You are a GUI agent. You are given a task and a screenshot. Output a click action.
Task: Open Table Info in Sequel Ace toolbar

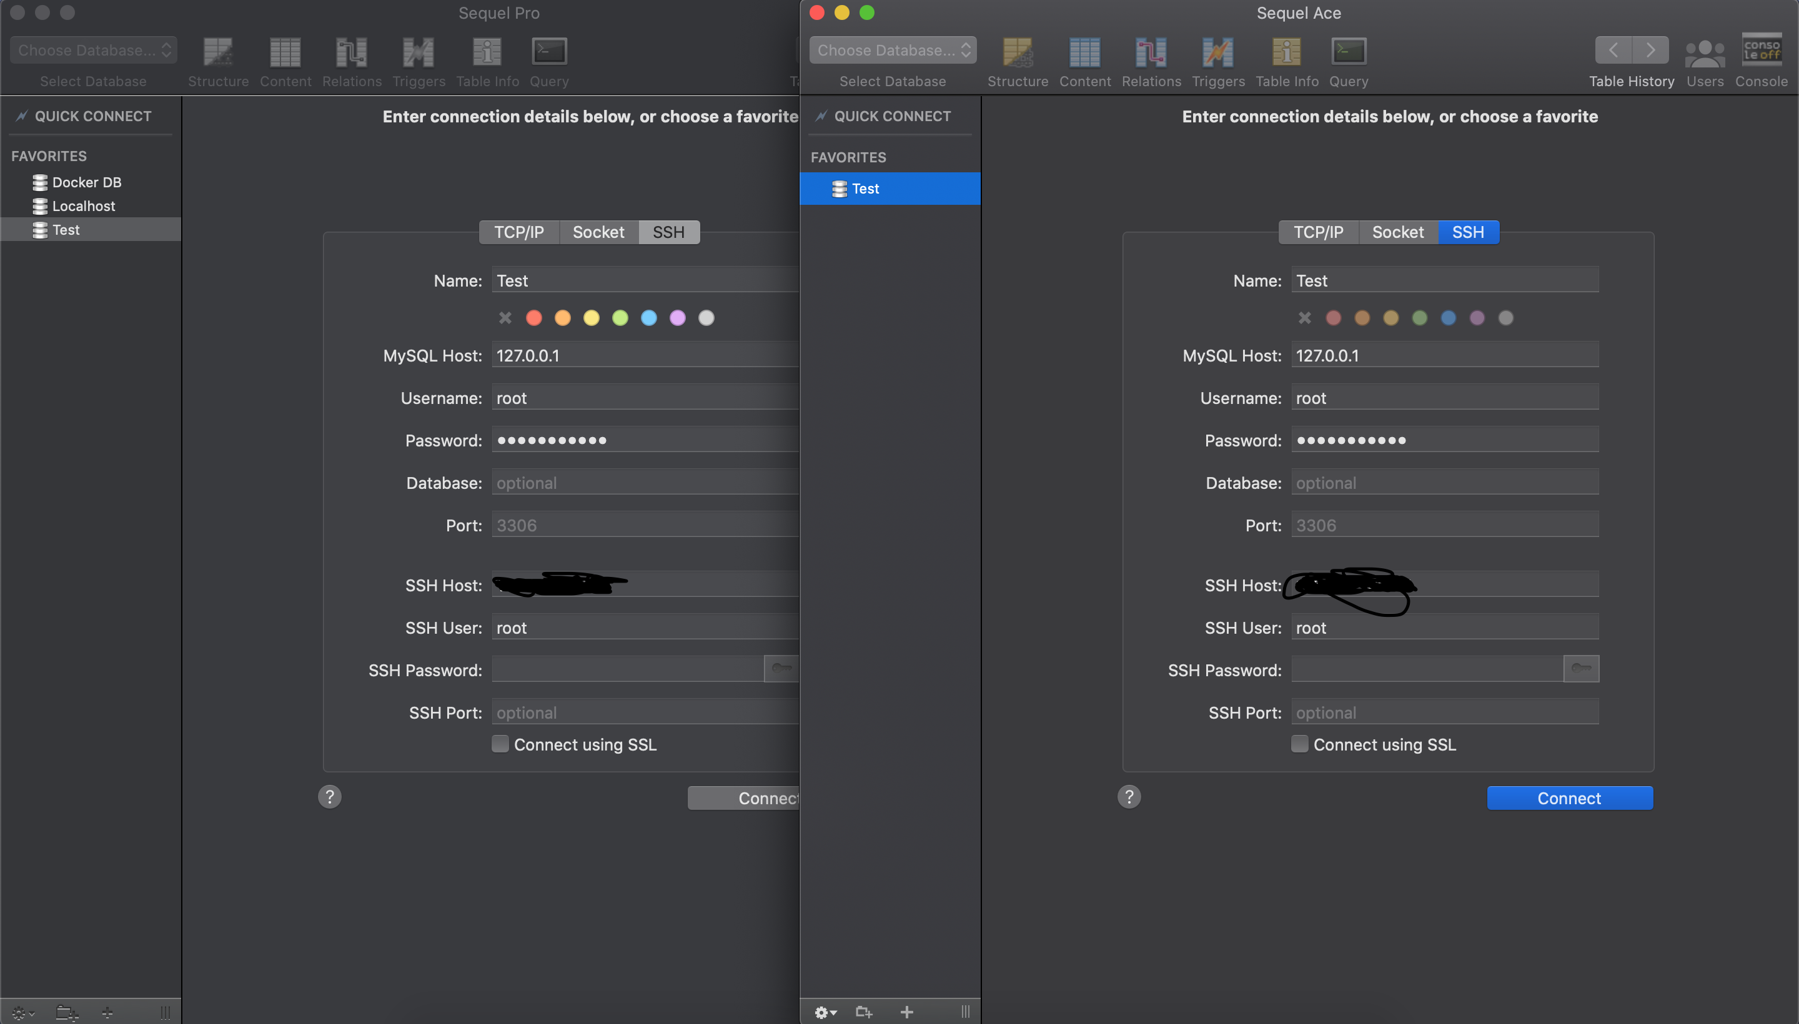(x=1286, y=52)
